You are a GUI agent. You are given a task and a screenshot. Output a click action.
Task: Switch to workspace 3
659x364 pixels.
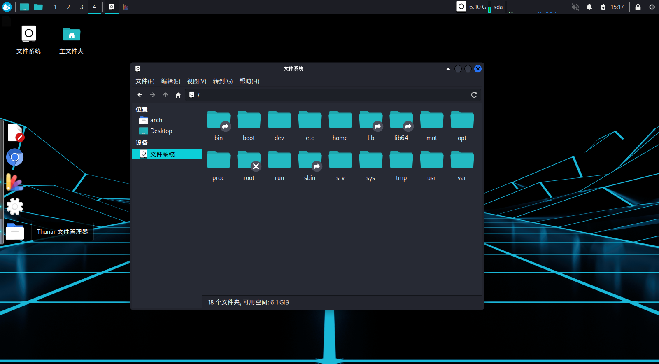point(82,7)
